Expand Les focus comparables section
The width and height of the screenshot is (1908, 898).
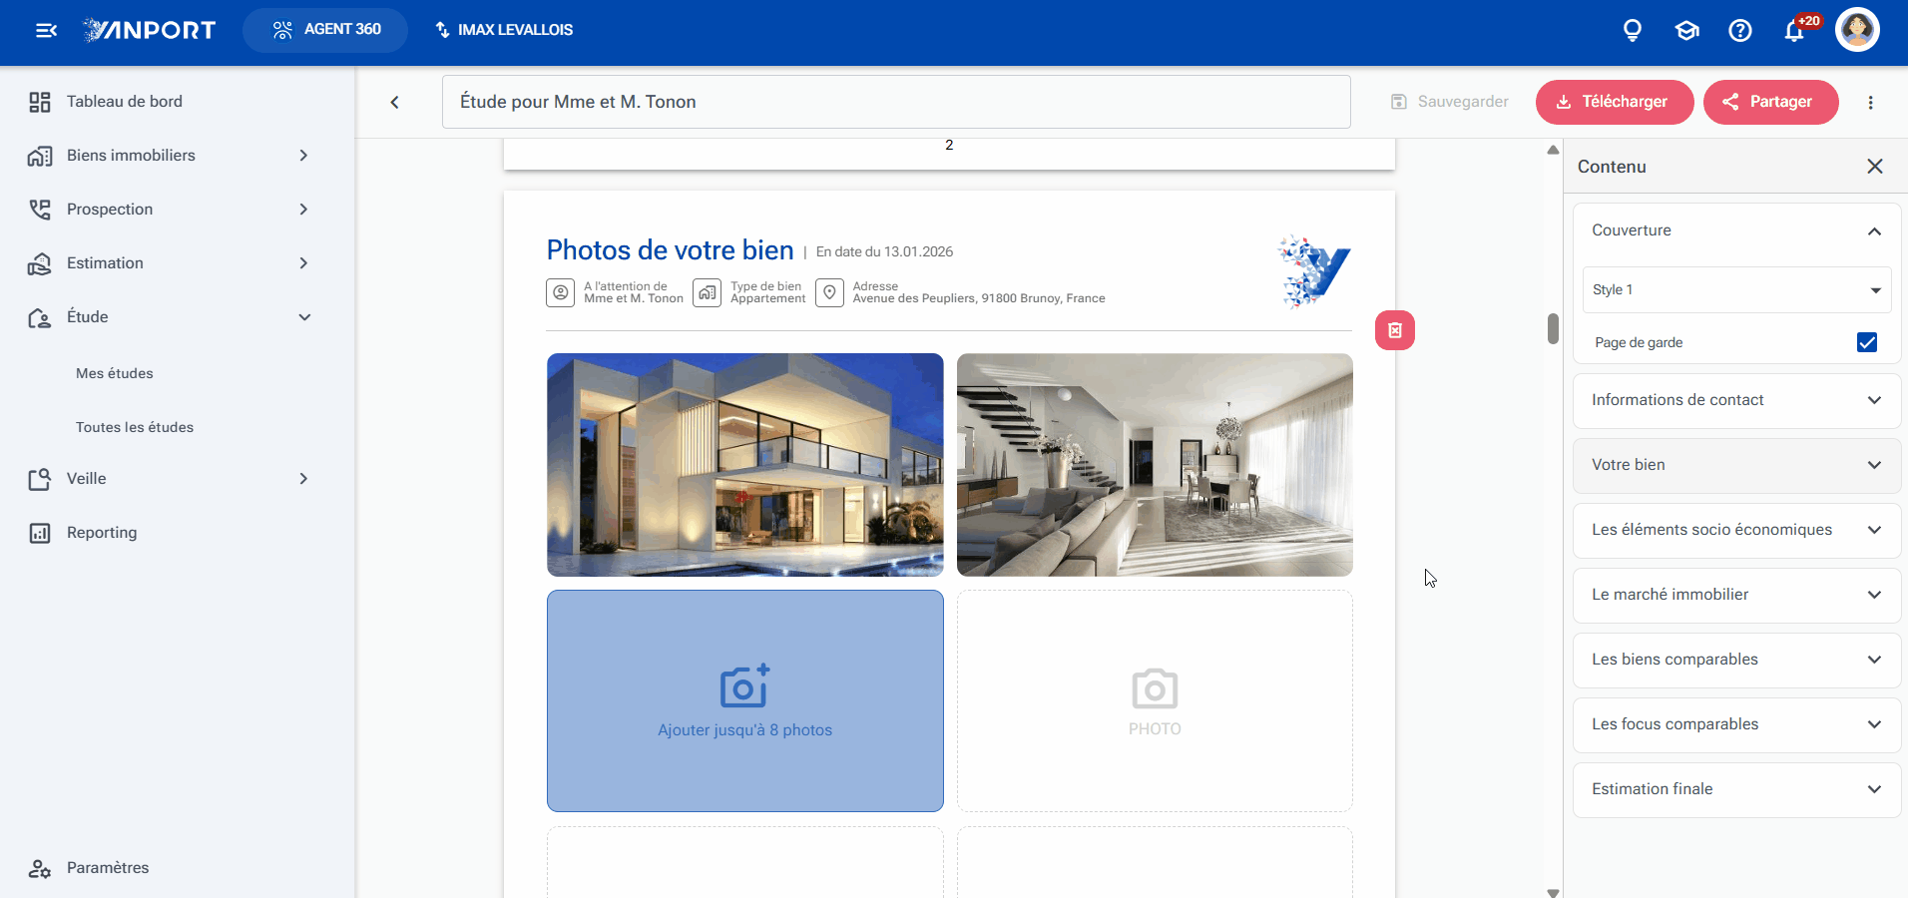(x=1736, y=724)
